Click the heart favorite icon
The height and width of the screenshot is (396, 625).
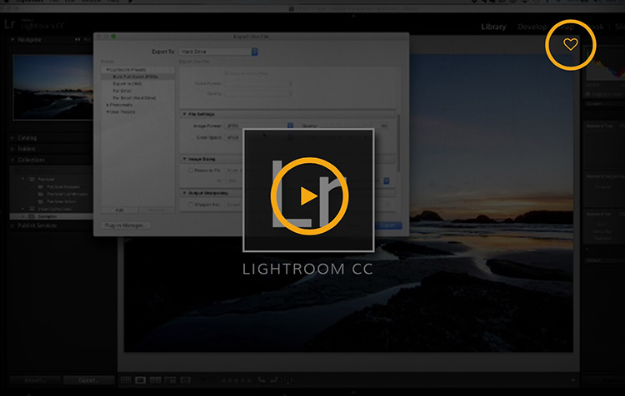pos(570,45)
